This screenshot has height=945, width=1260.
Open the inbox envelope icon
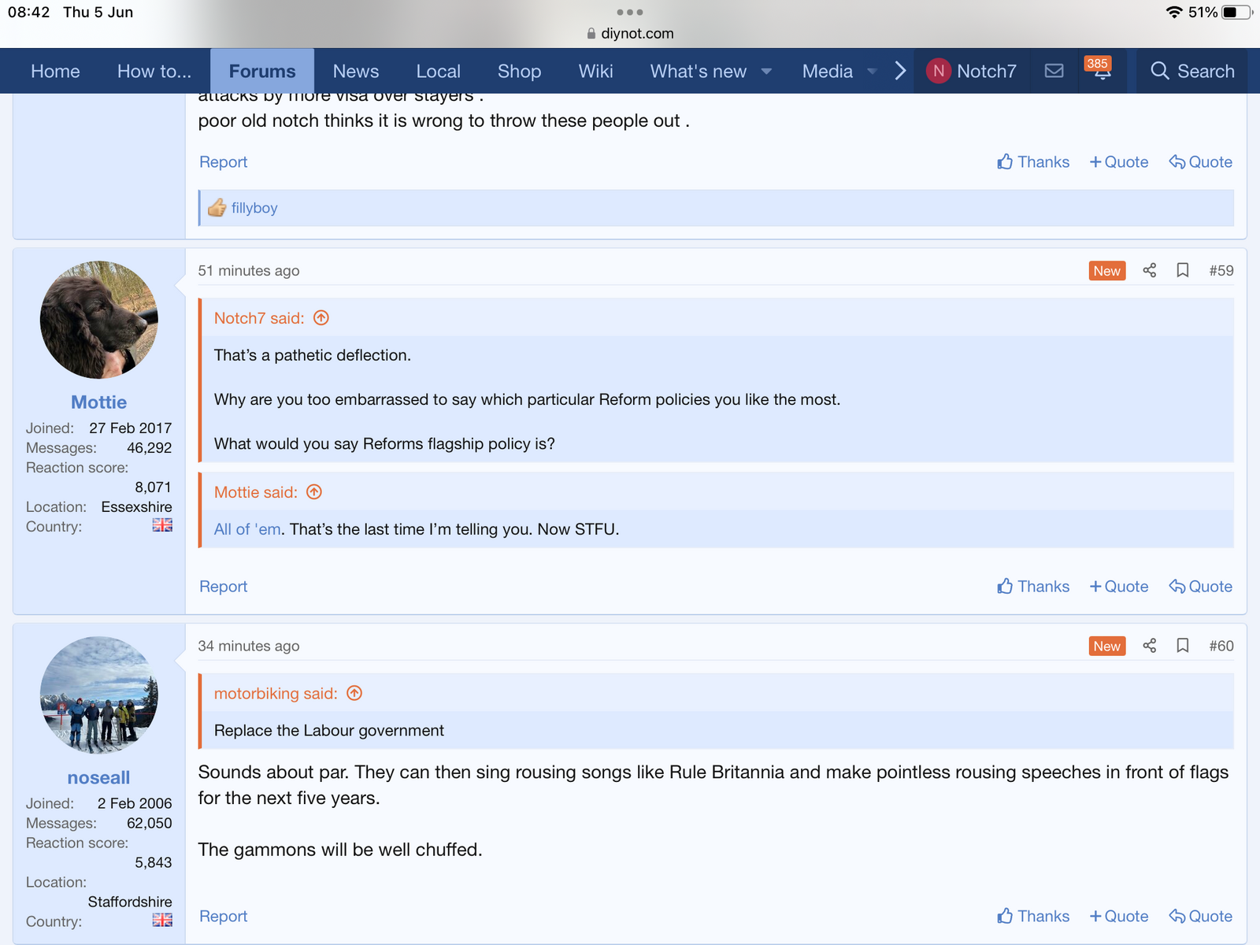click(1054, 71)
